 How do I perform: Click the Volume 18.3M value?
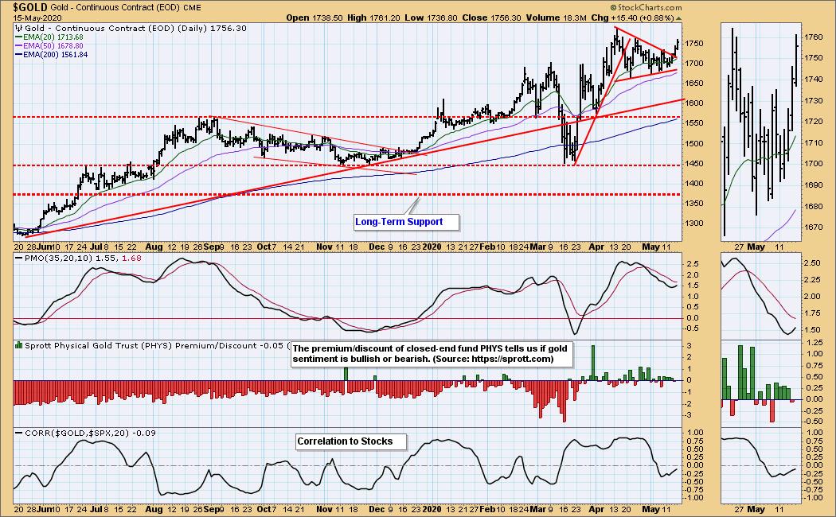pos(556,17)
